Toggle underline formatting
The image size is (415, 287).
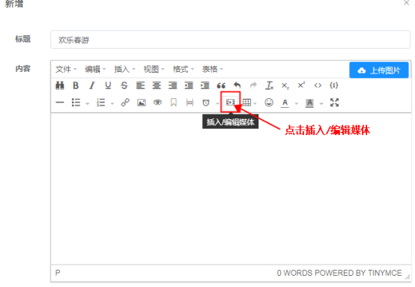(108, 85)
